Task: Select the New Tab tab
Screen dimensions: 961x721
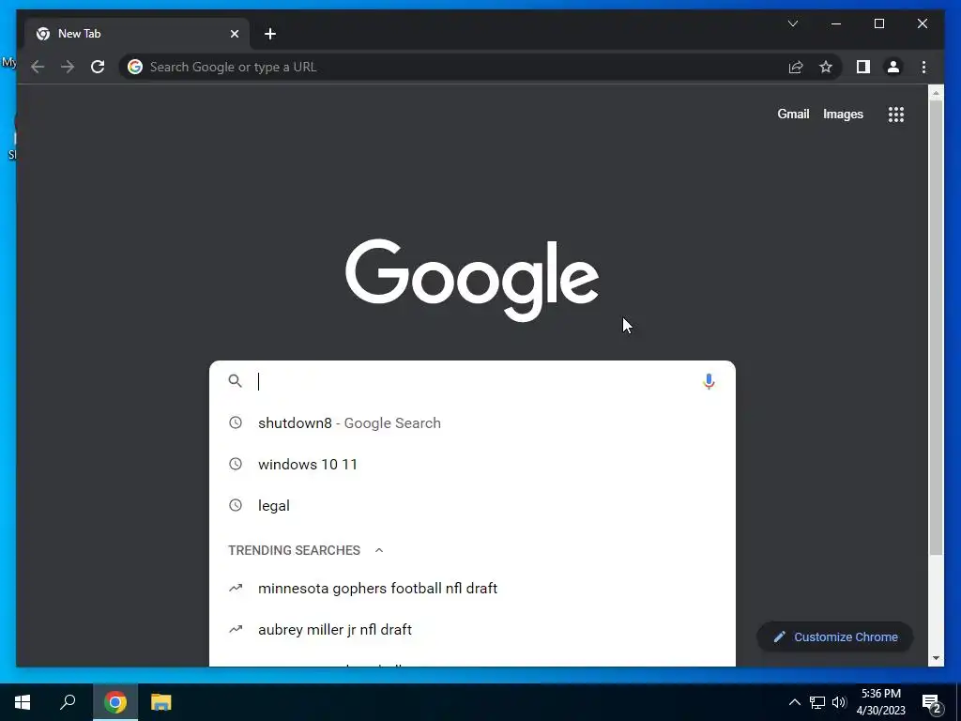Action: (137, 34)
